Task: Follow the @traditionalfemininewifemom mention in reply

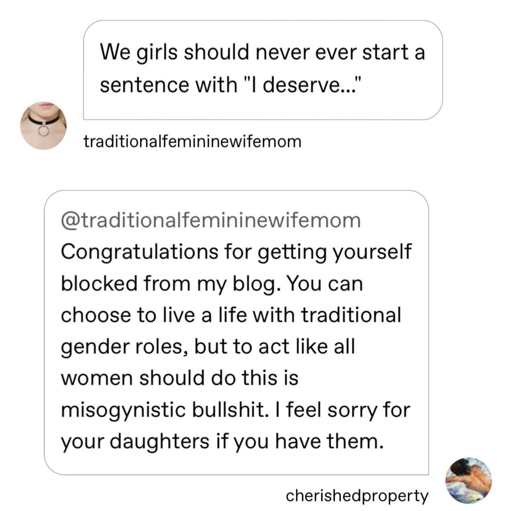Action: (210, 220)
